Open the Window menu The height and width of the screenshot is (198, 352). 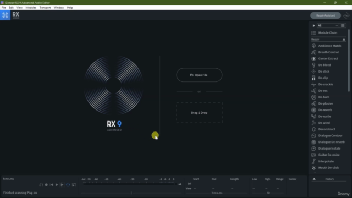pos(59,7)
